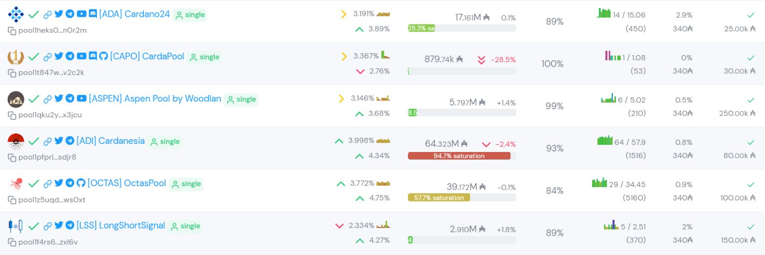Copy the pool1f4rs6…zxl6v pool ID
Viewport: 765px width, 255px height.
pyautogui.click(x=12, y=242)
